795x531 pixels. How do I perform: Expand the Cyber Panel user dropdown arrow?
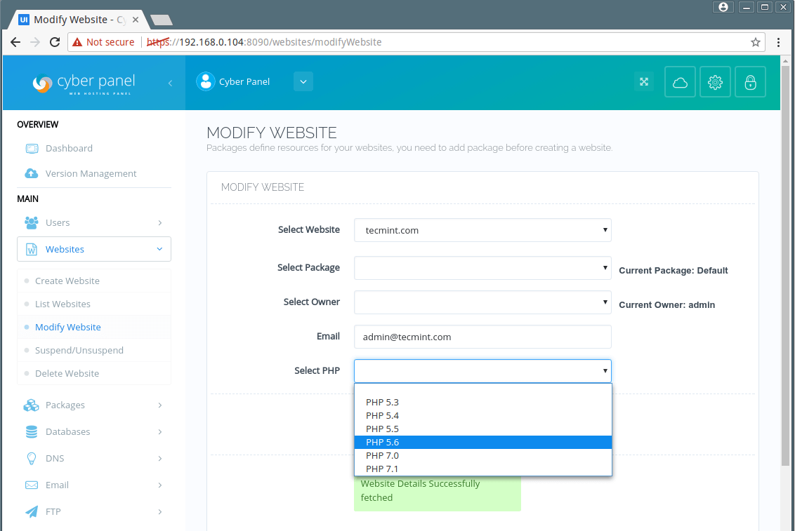click(303, 81)
